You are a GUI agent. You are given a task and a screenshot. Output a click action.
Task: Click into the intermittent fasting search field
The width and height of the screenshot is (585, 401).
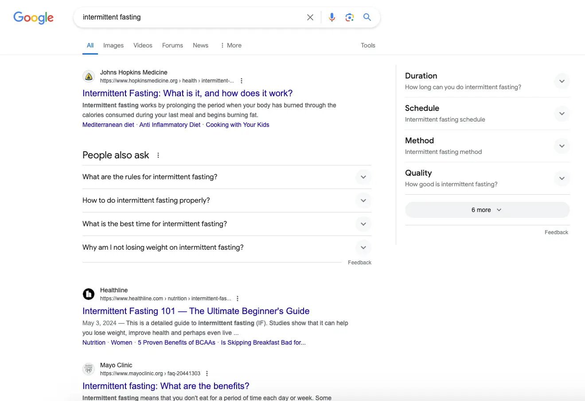(x=191, y=17)
